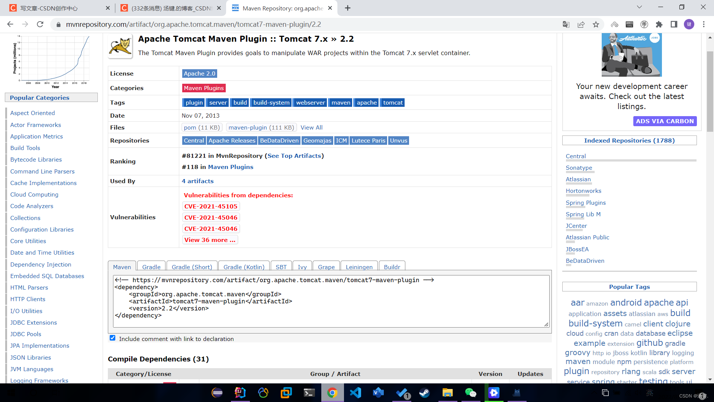Click the webserver tag
This screenshot has width=714, height=402.
pos(311,103)
